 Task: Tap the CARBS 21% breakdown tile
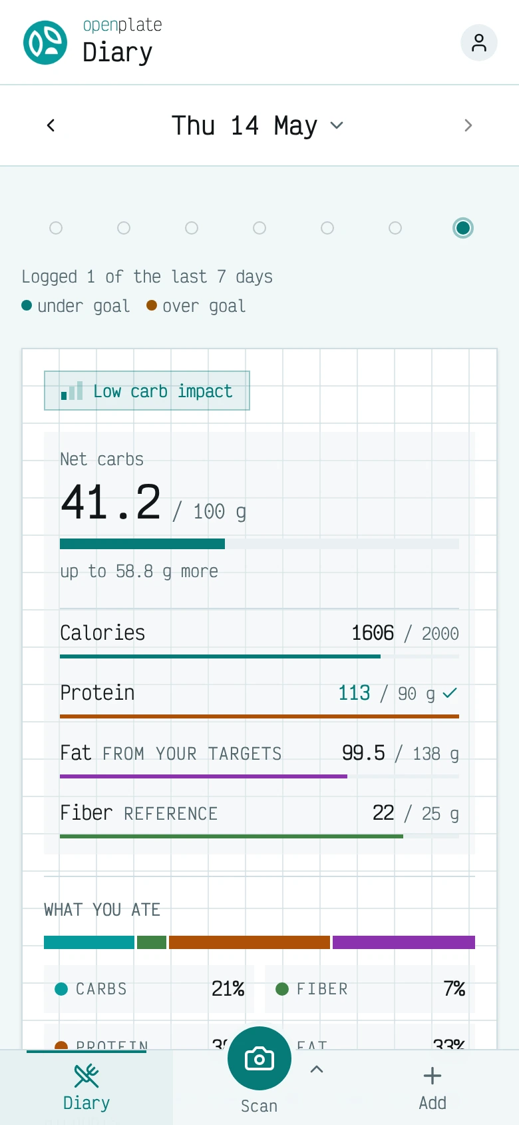[149, 989]
